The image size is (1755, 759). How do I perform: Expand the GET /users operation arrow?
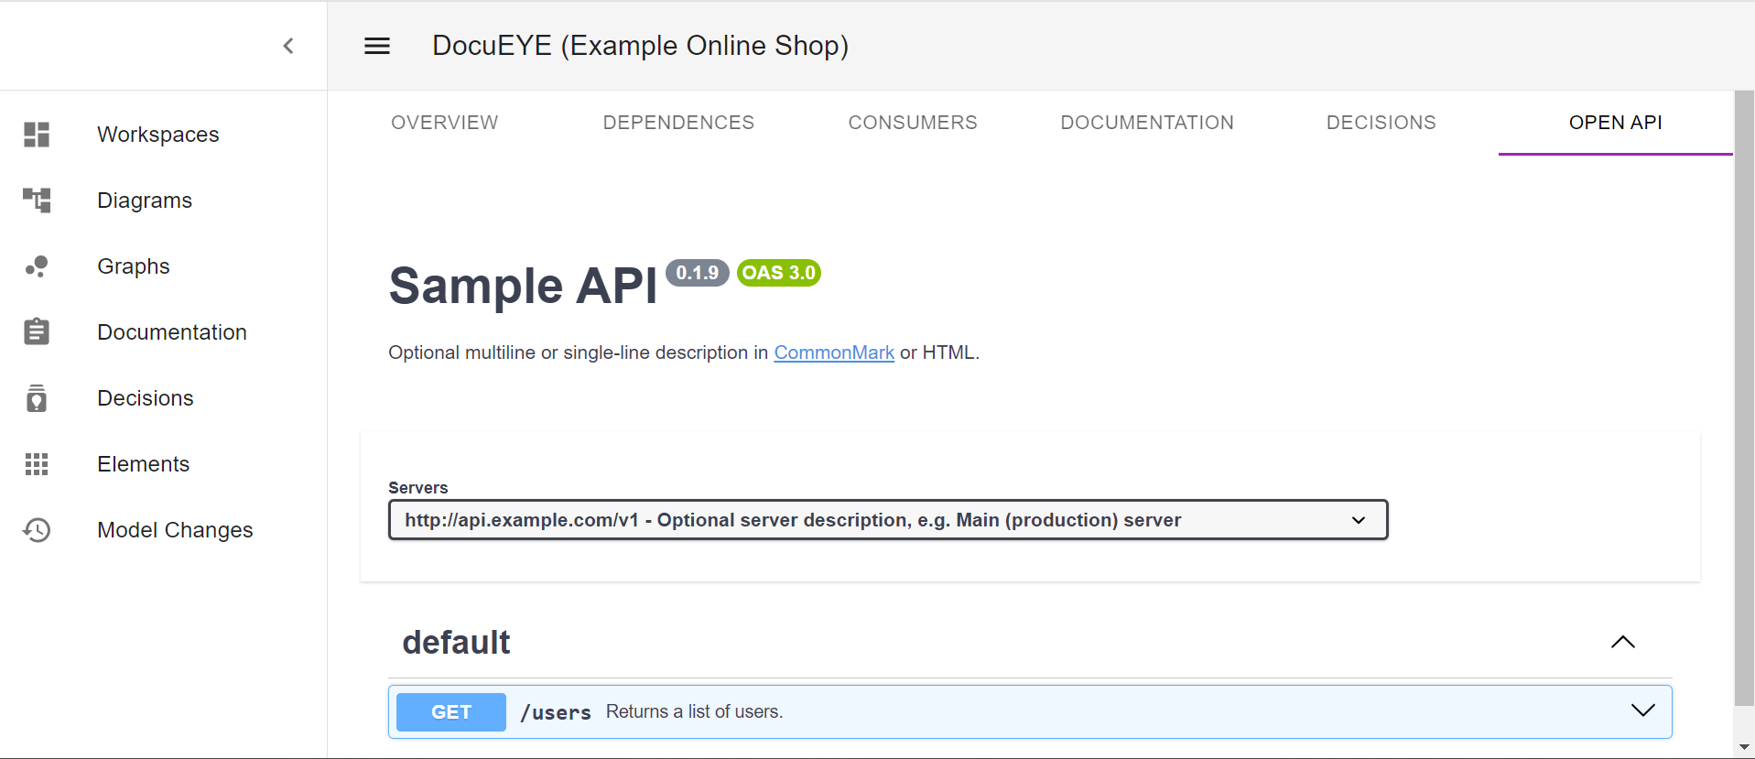[1642, 711]
